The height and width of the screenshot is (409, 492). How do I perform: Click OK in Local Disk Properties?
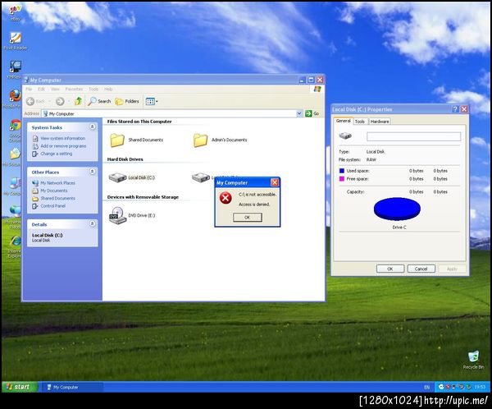click(390, 269)
